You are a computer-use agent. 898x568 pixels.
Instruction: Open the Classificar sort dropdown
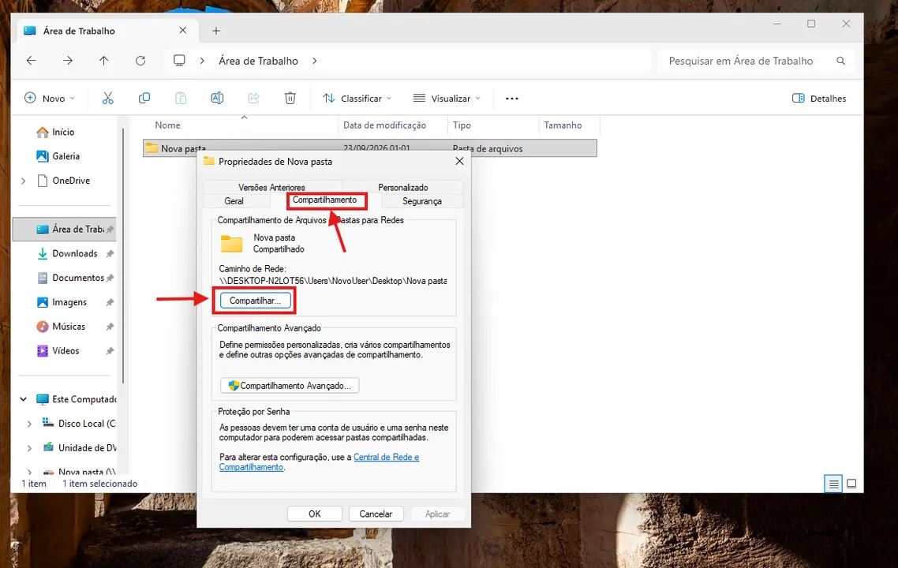[357, 99]
